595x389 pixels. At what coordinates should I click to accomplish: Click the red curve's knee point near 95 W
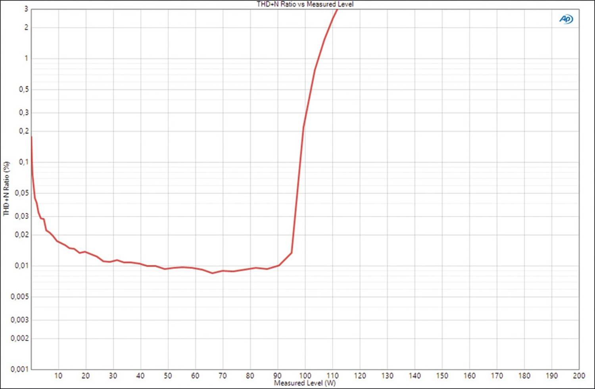pos(292,253)
